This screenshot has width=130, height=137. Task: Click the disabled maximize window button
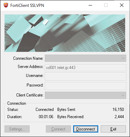[x=106, y=5]
